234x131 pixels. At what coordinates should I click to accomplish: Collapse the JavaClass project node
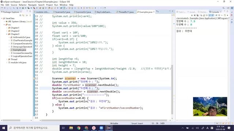pos(2,18)
